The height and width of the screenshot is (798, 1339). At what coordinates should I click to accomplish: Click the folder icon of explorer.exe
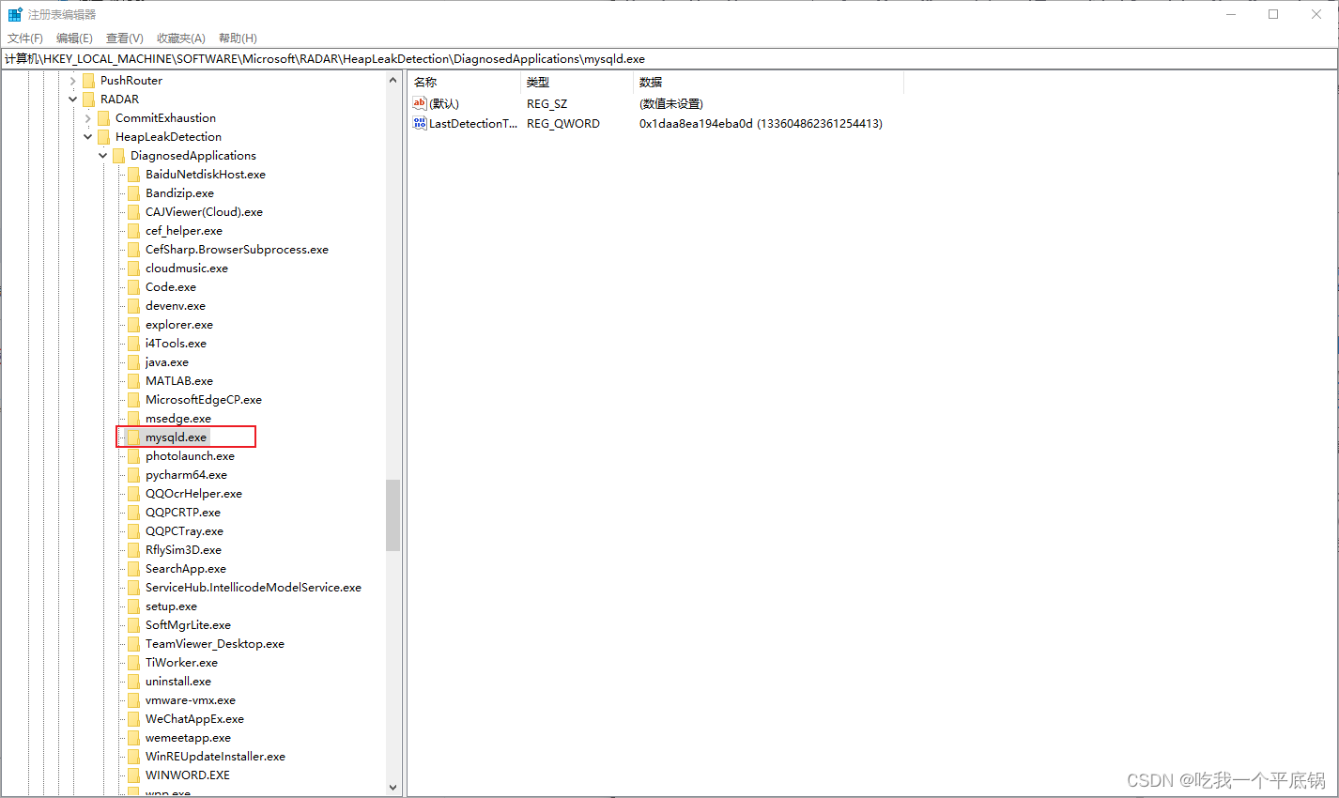point(134,325)
